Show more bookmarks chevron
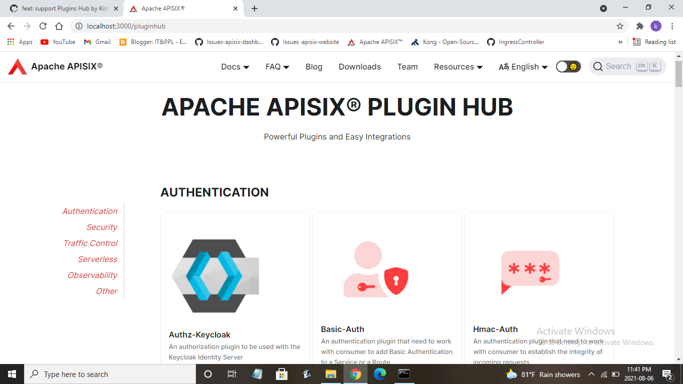The width and height of the screenshot is (683, 384). [620, 42]
